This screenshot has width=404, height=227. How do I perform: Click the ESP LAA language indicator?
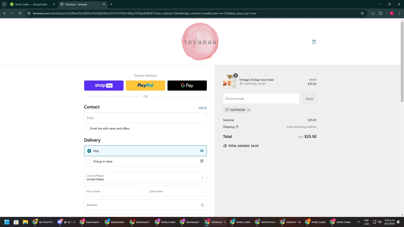[367, 222]
